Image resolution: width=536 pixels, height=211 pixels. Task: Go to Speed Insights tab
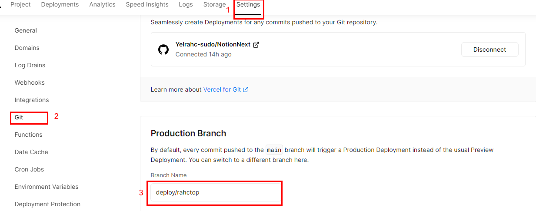pos(147,4)
